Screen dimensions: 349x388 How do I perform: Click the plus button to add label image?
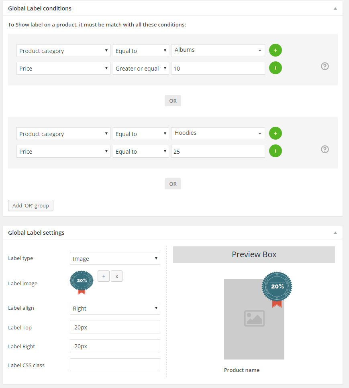coord(104,276)
